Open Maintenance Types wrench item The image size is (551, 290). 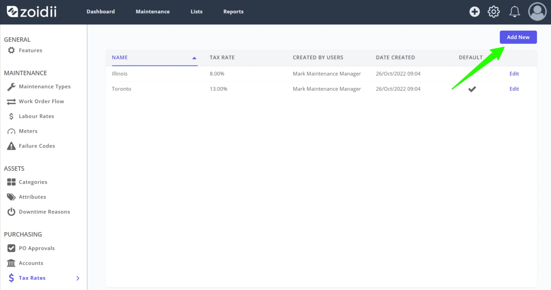[x=39, y=86]
